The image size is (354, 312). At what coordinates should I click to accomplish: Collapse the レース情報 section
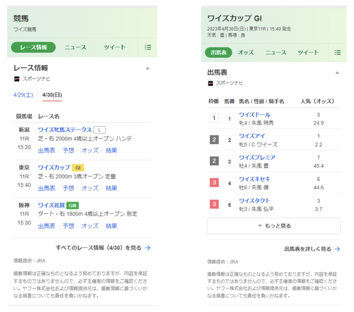pyautogui.click(x=148, y=69)
